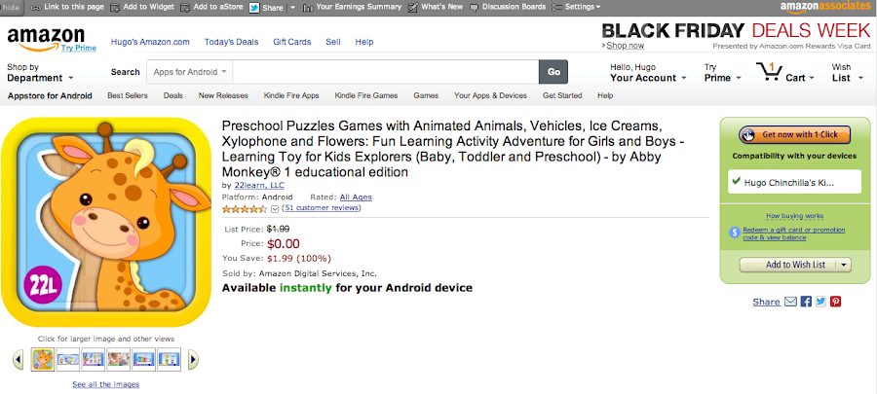Screen dimensions: 877x394
Task: Share this app on Twitter
Action: click(x=820, y=303)
